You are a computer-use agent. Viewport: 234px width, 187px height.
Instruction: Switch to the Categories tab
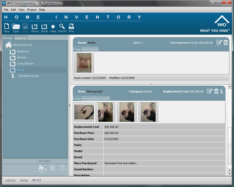tap(20, 38)
